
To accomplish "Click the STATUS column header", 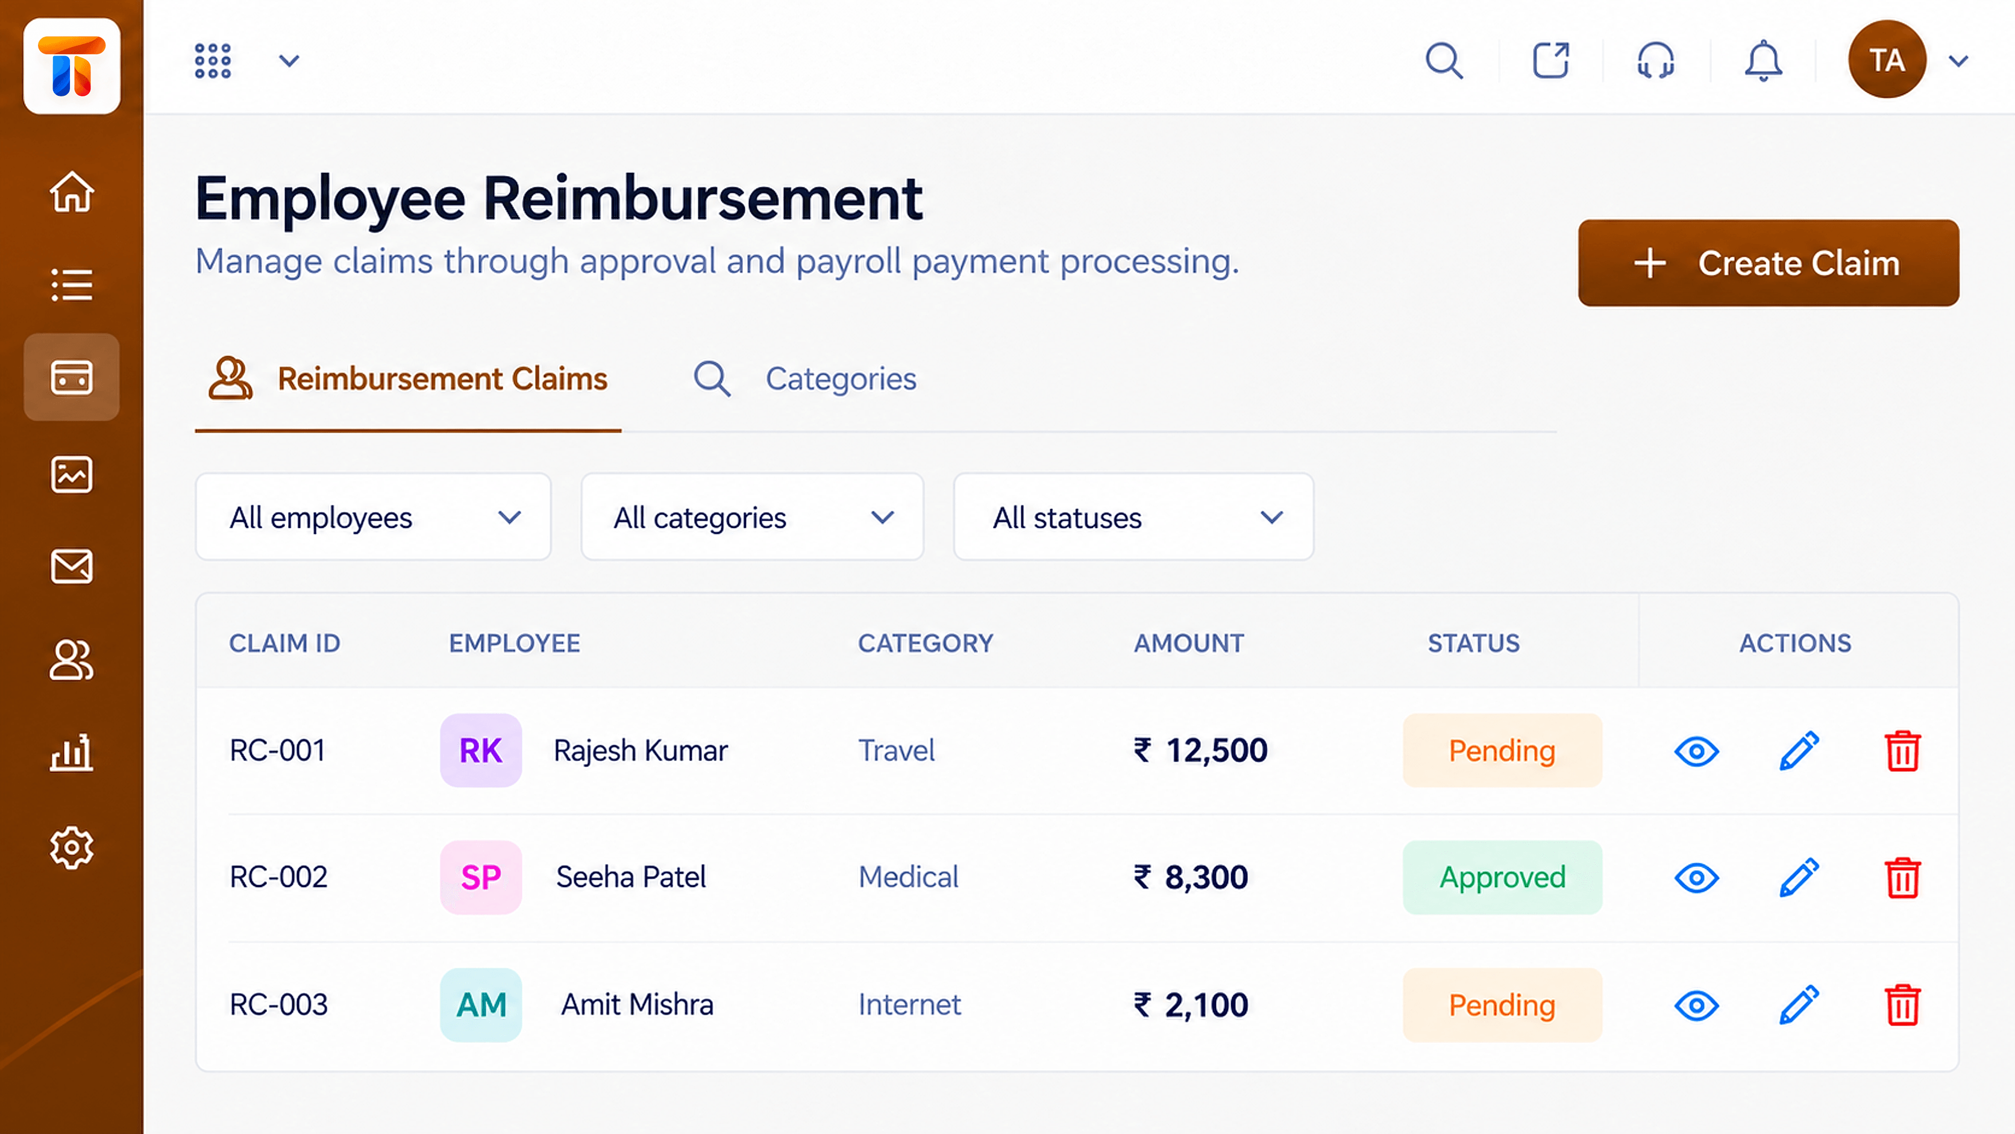I will pyautogui.click(x=1474, y=644).
